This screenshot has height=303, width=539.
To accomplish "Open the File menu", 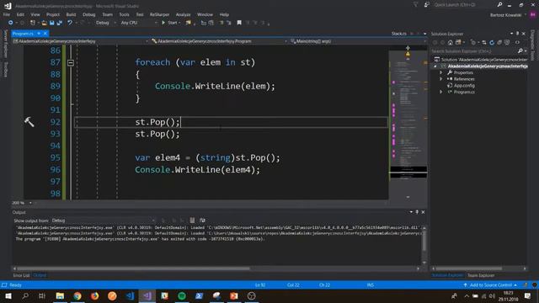I will point(7,14).
